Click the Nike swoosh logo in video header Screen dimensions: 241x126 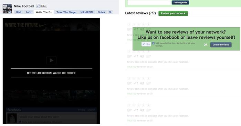(x=43, y=25)
